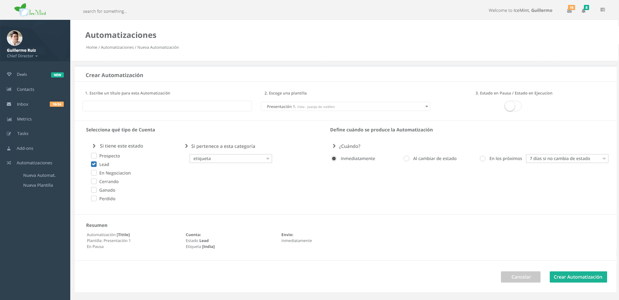Click the En Pausa summary text

(95, 247)
